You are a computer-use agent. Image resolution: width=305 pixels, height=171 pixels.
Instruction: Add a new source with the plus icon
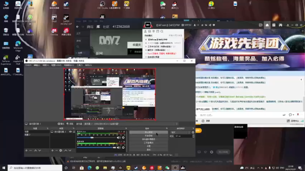click(52, 150)
